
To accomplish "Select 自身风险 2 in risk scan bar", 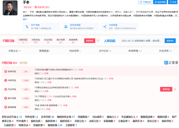I will (x=23, y=41).
